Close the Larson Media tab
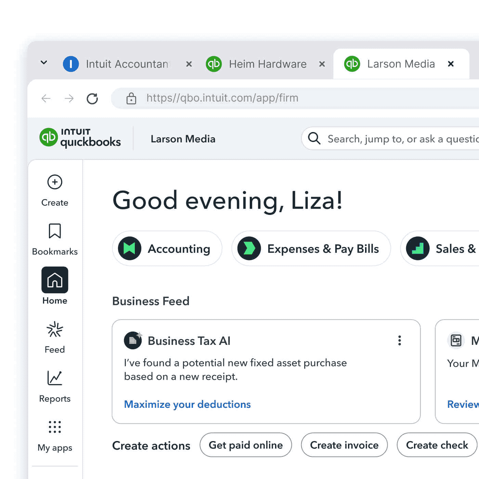Screen dimensions: 479x479 pyautogui.click(x=451, y=64)
